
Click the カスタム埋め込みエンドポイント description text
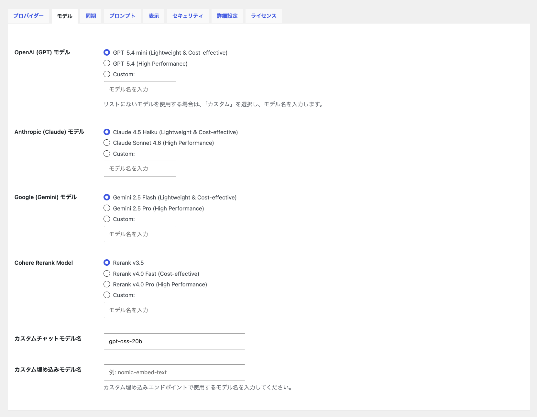[198, 387]
